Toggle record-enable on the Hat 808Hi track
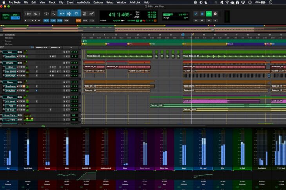Image resolution: width=286 pixels, height=190 pixels. tap(17, 71)
